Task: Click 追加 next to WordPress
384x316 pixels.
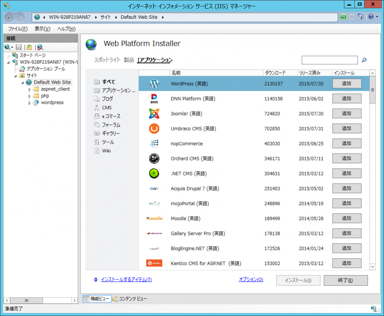Action: point(346,83)
